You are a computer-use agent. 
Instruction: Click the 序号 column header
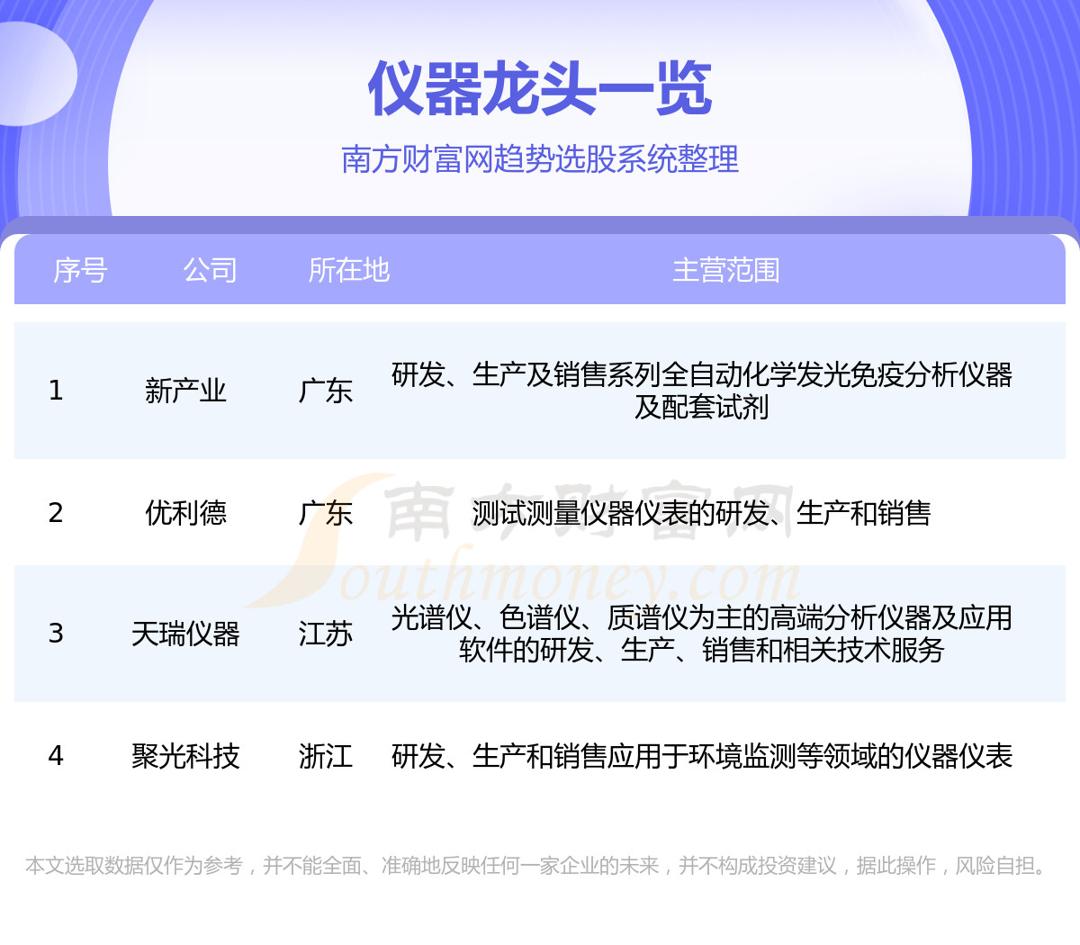pos(80,270)
